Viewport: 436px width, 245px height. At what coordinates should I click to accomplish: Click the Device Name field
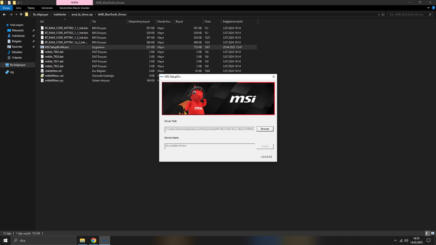click(210, 146)
